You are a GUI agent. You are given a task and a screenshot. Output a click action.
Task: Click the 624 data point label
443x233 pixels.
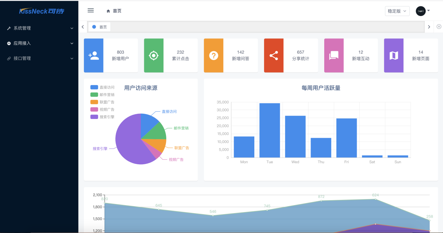point(375,195)
